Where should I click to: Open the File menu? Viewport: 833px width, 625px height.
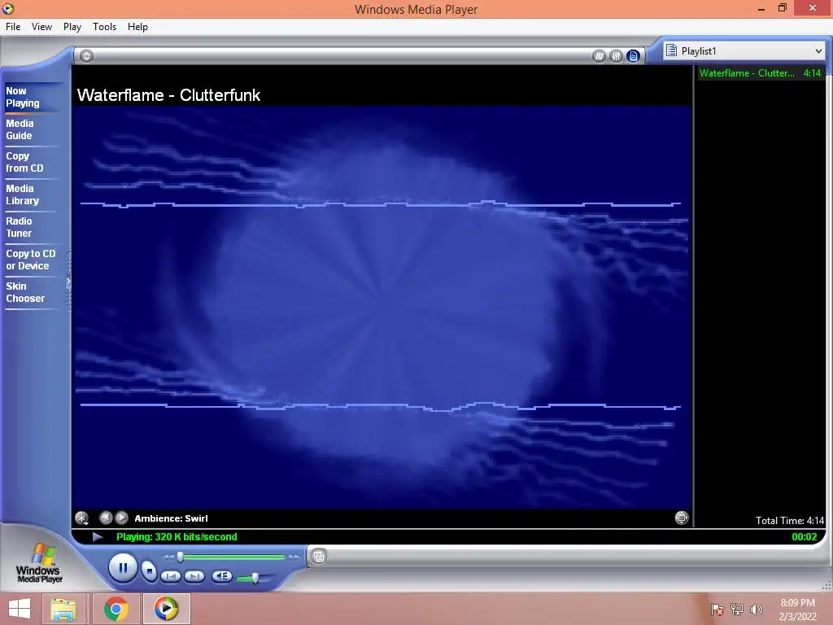pos(13,27)
